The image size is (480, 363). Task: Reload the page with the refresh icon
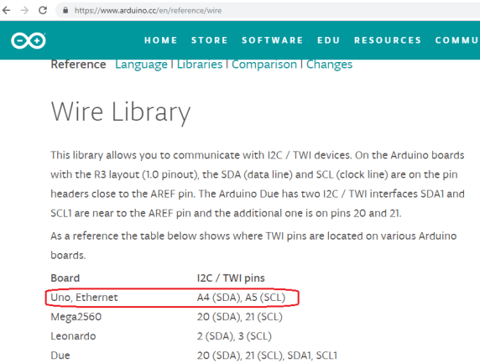[43, 10]
